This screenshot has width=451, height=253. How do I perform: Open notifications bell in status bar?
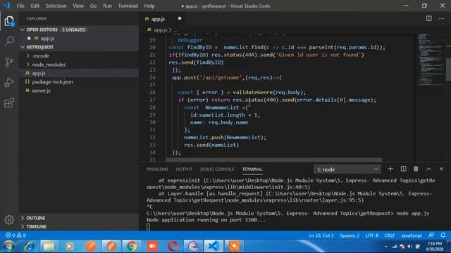[x=443, y=235]
